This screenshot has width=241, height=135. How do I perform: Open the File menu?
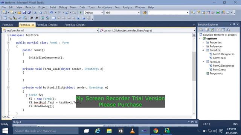click(x=3, y=7)
